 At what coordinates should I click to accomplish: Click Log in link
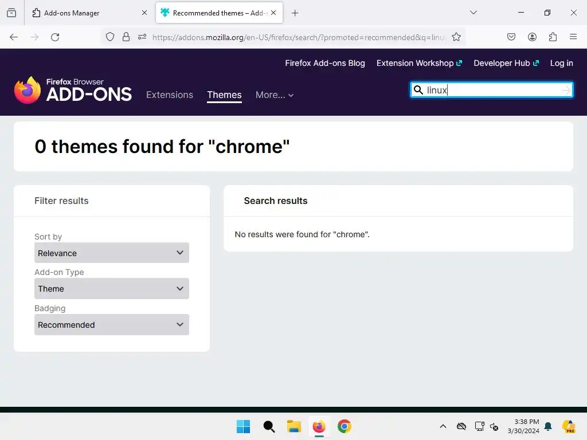point(562,63)
